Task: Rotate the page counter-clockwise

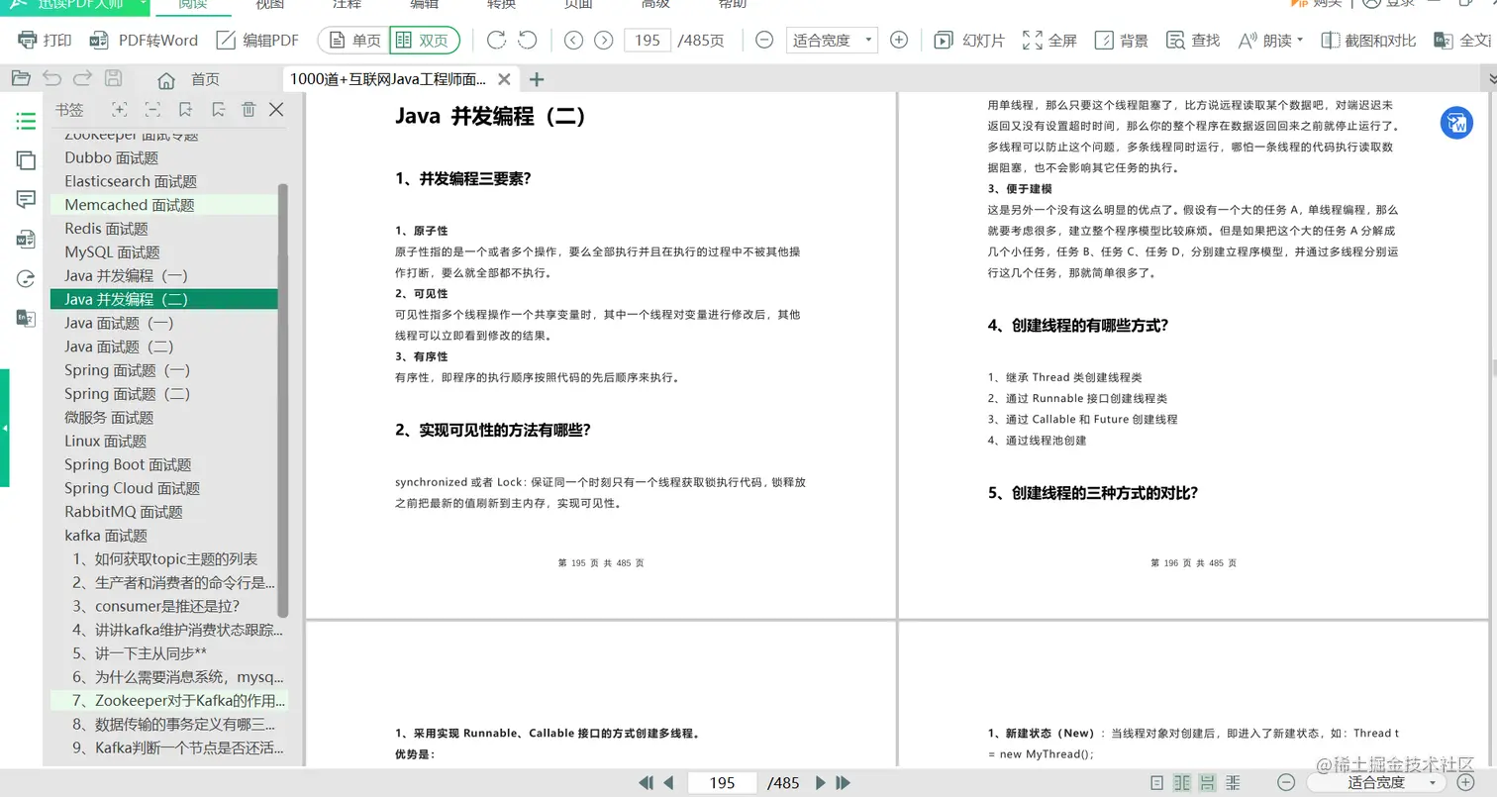Action: 528,41
